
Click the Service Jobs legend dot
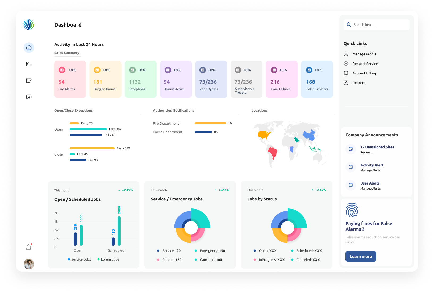[69, 259]
